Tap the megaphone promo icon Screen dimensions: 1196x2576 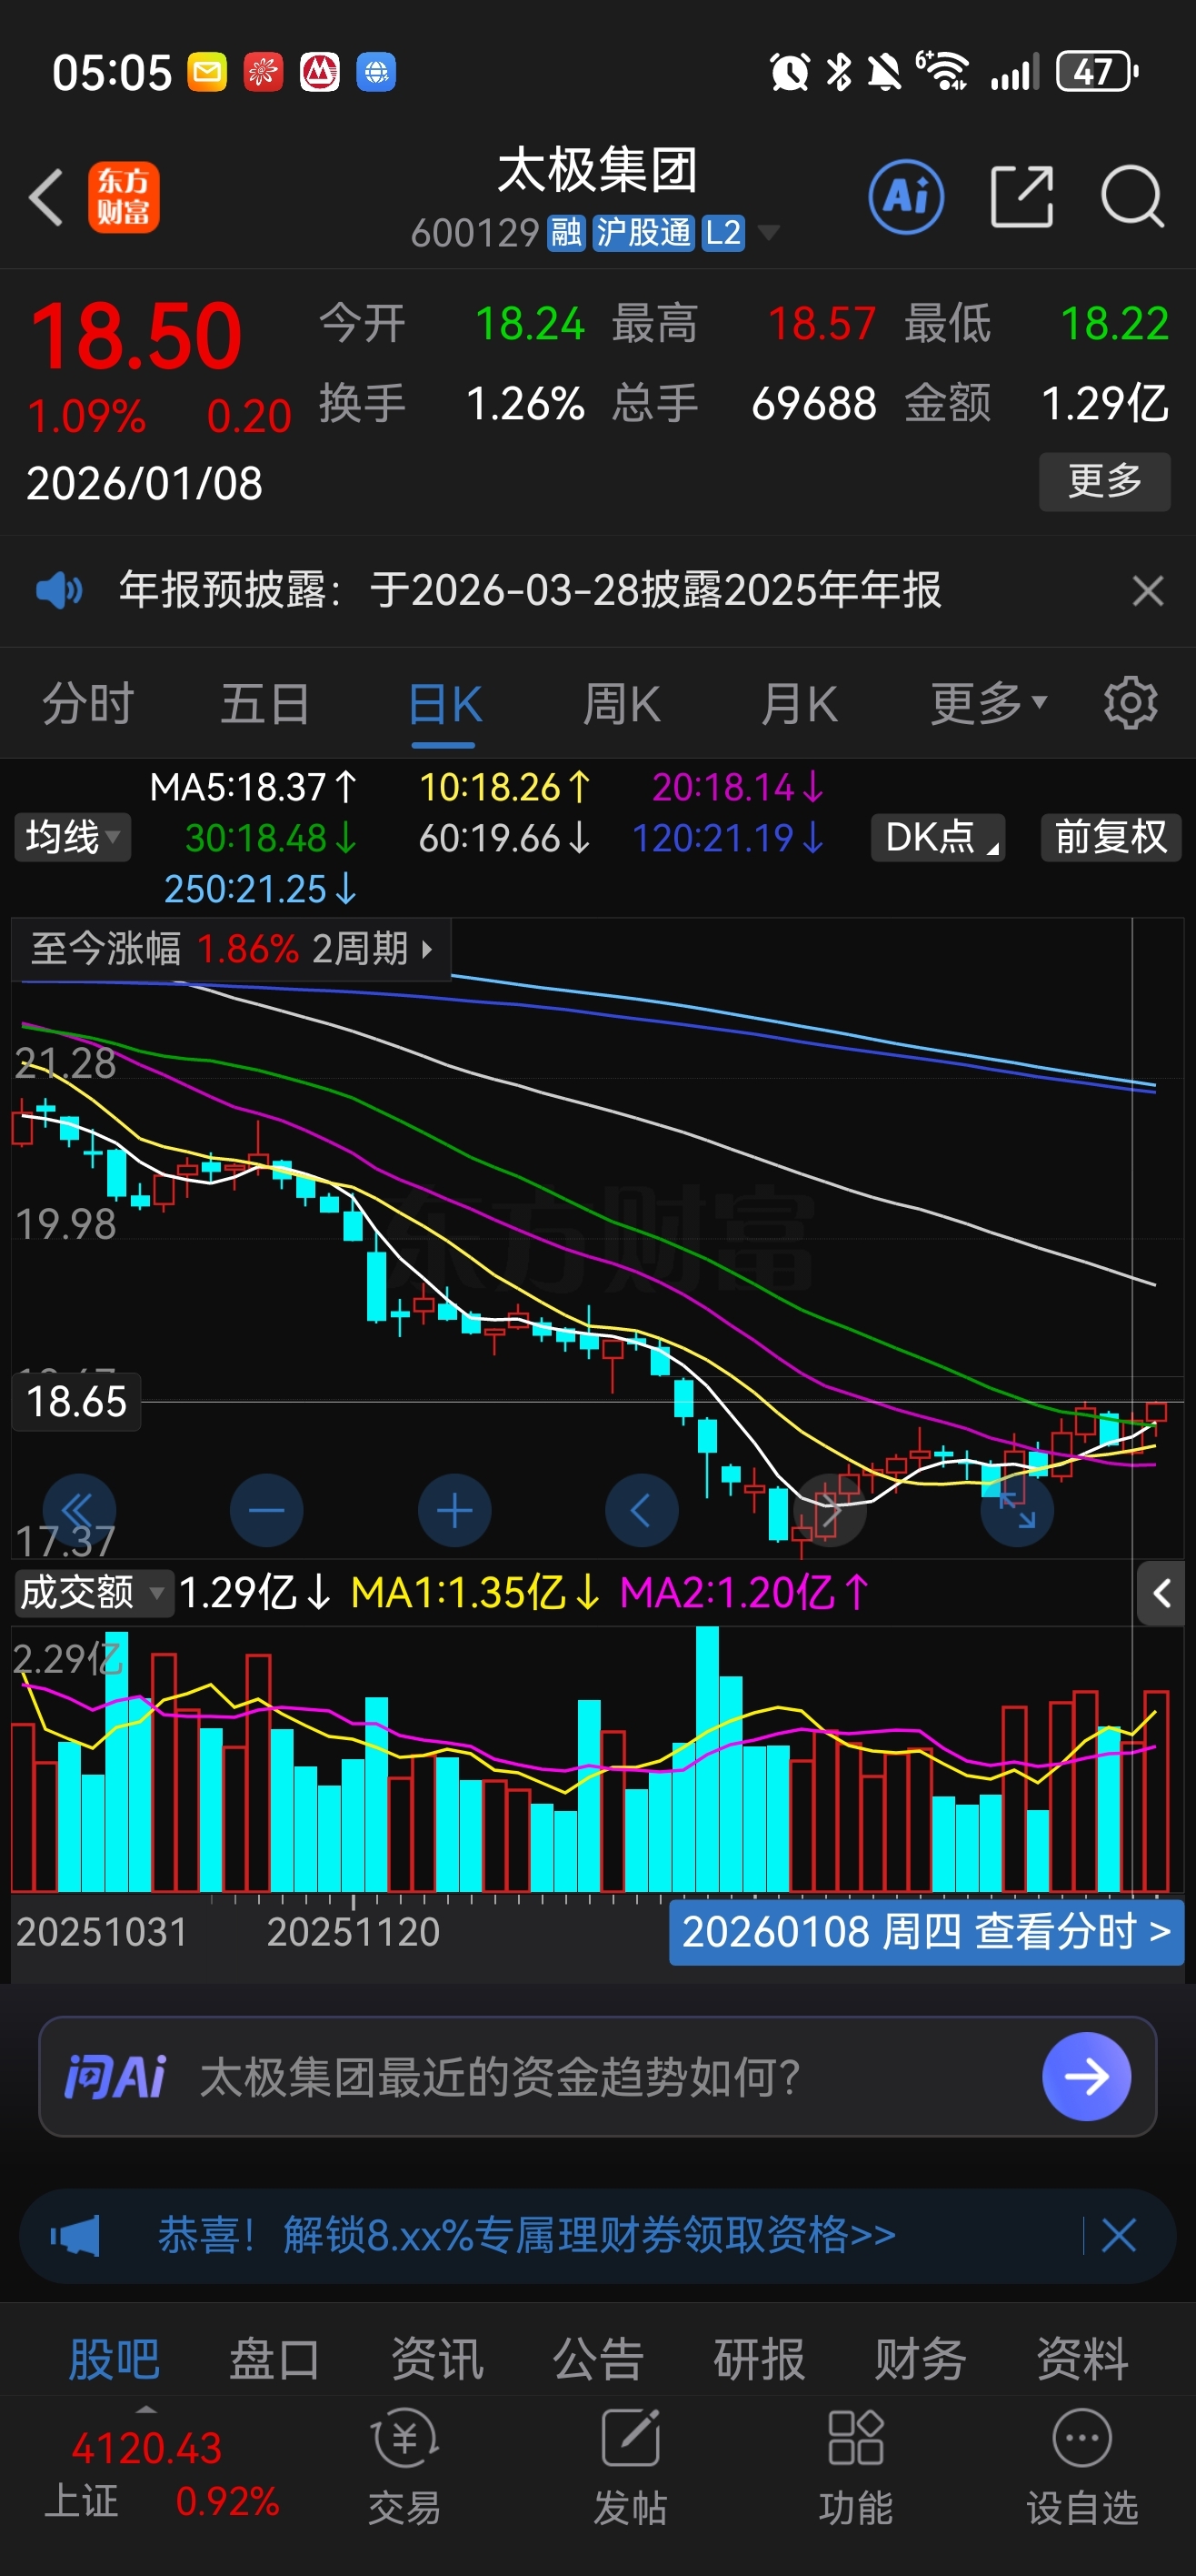click(x=76, y=2235)
